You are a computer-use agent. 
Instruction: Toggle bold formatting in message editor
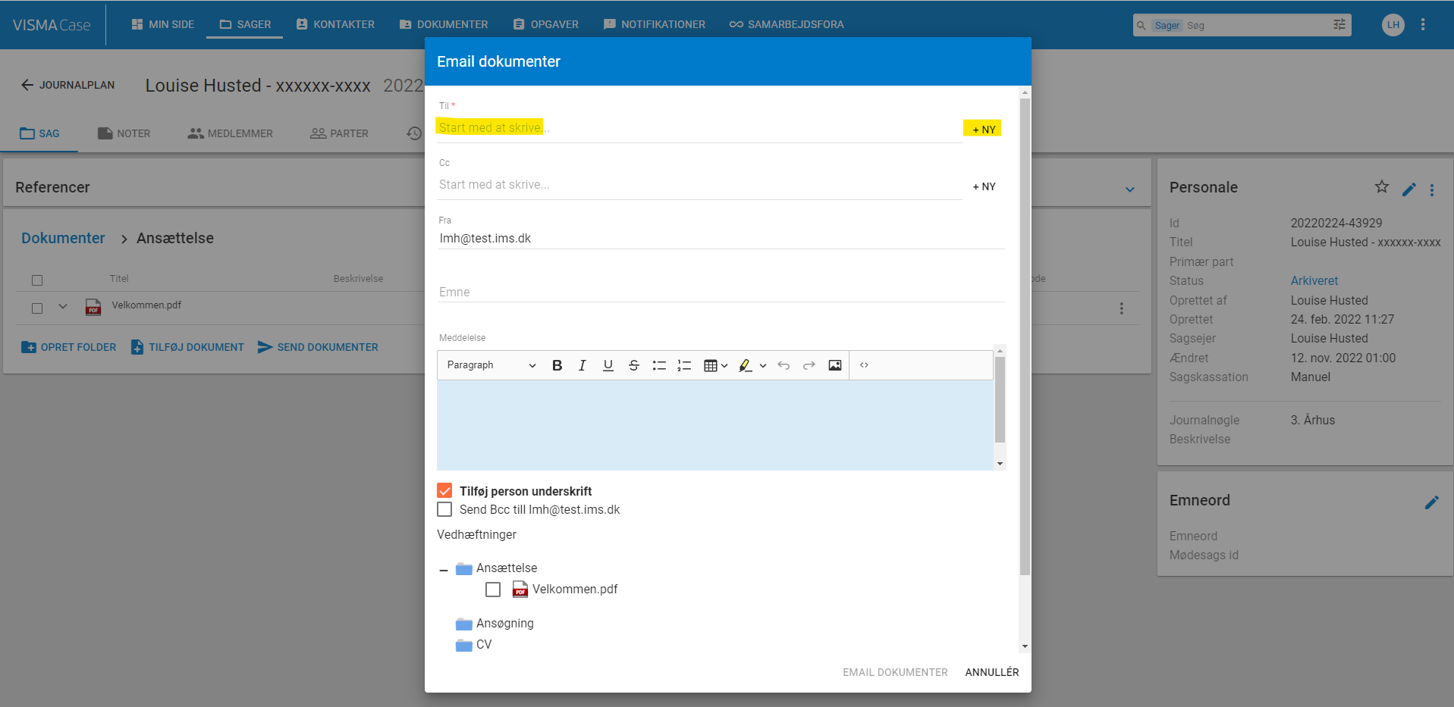[557, 365]
